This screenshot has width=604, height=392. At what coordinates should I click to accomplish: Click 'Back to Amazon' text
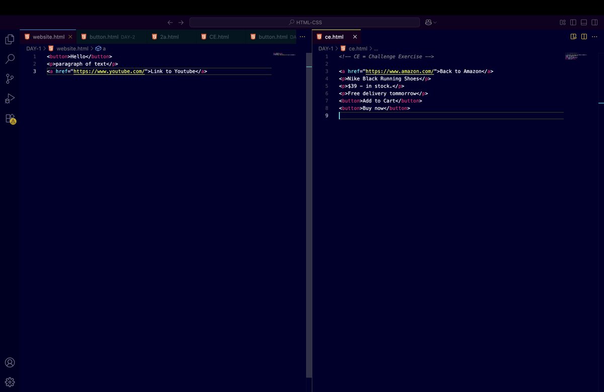tap(460, 71)
